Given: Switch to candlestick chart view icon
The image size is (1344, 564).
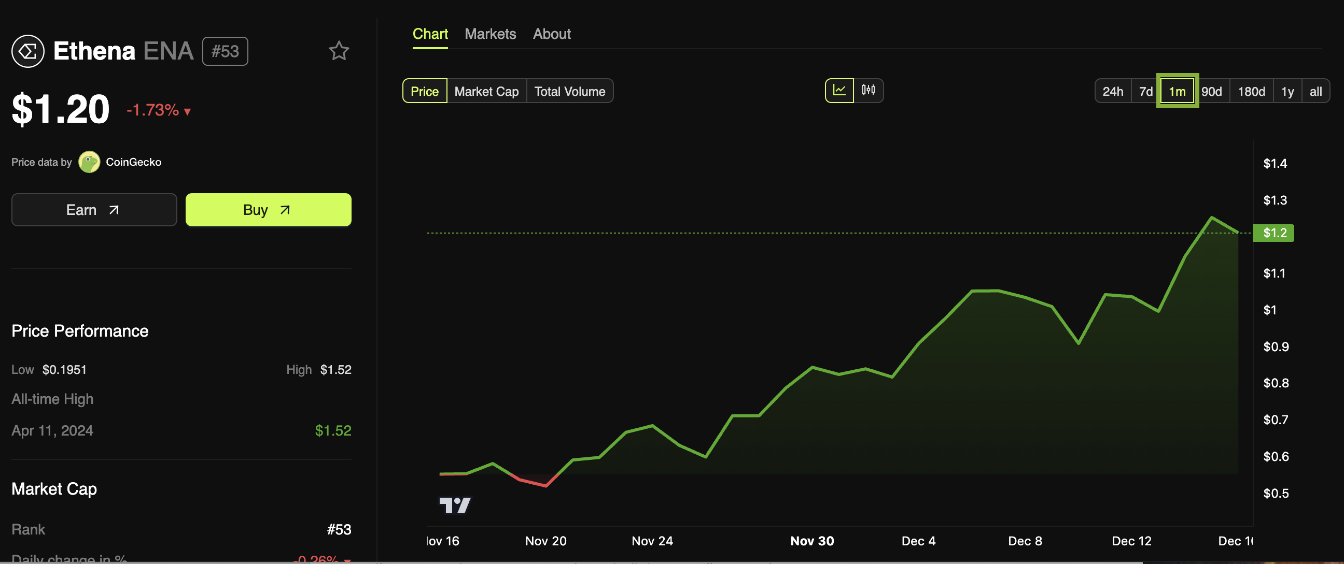Looking at the screenshot, I should click(x=868, y=91).
